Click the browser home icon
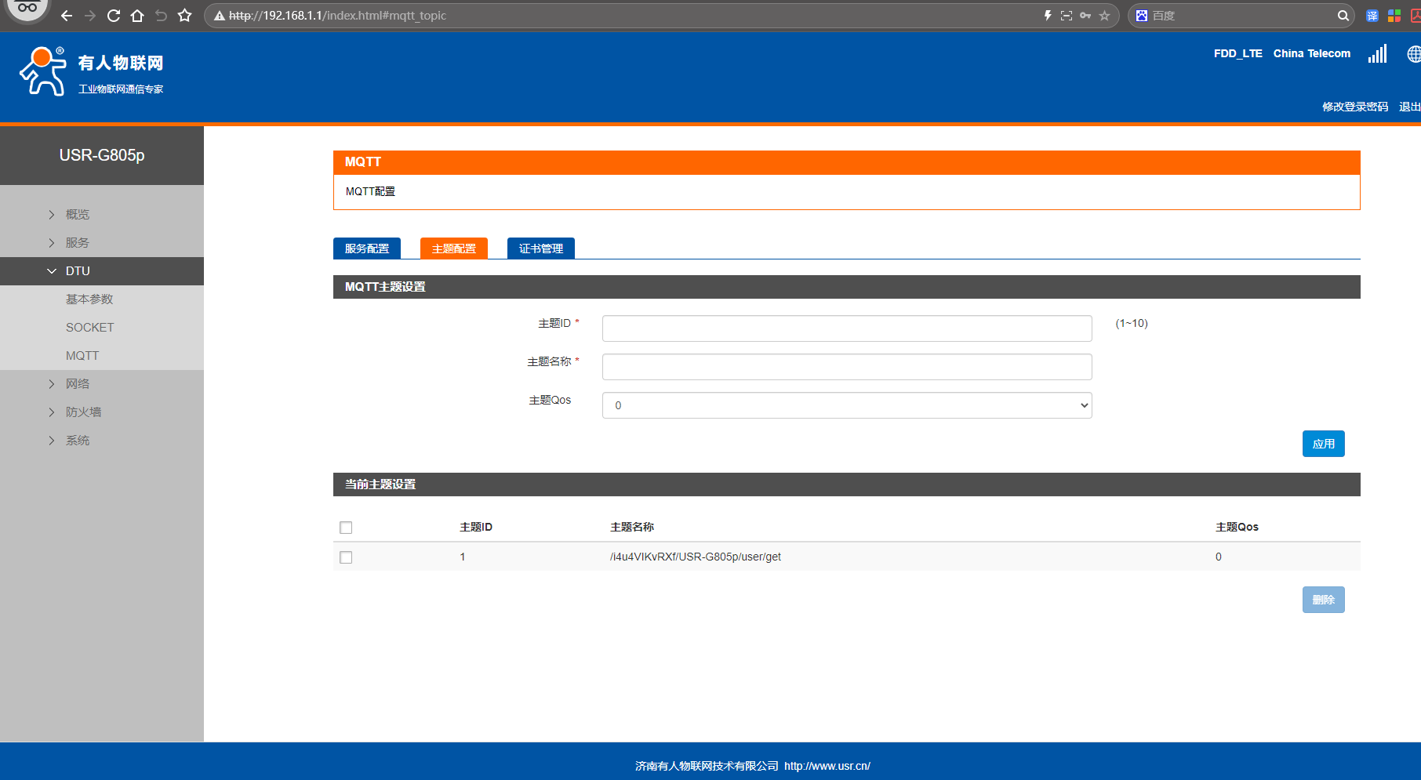 (x=137, y=16)
